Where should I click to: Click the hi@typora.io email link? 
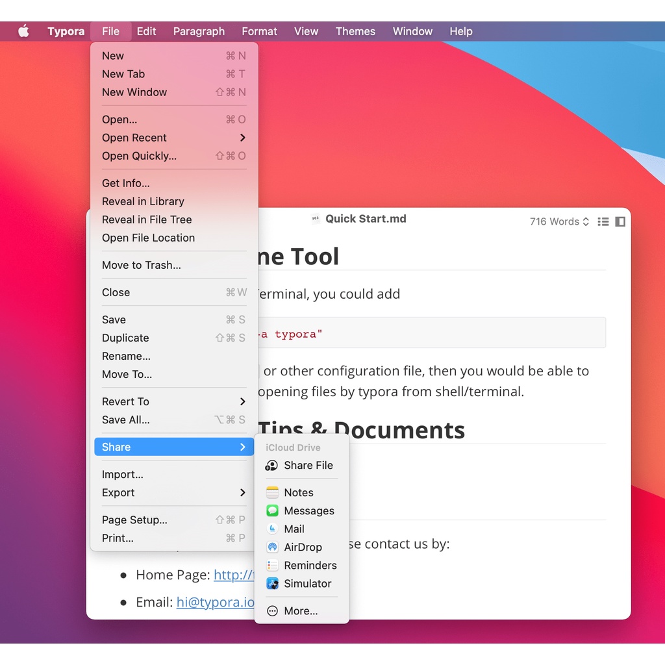pyautogui.click(x=215, y=602)
